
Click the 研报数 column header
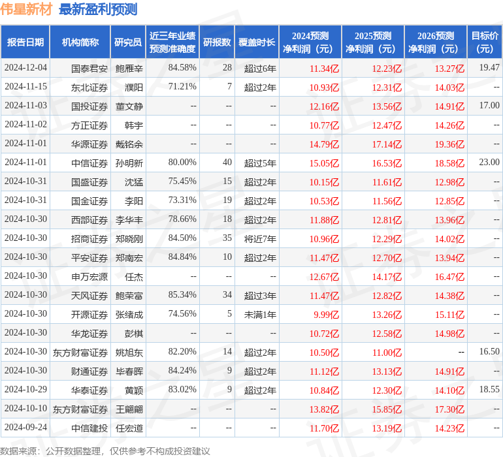pos(217,42)
